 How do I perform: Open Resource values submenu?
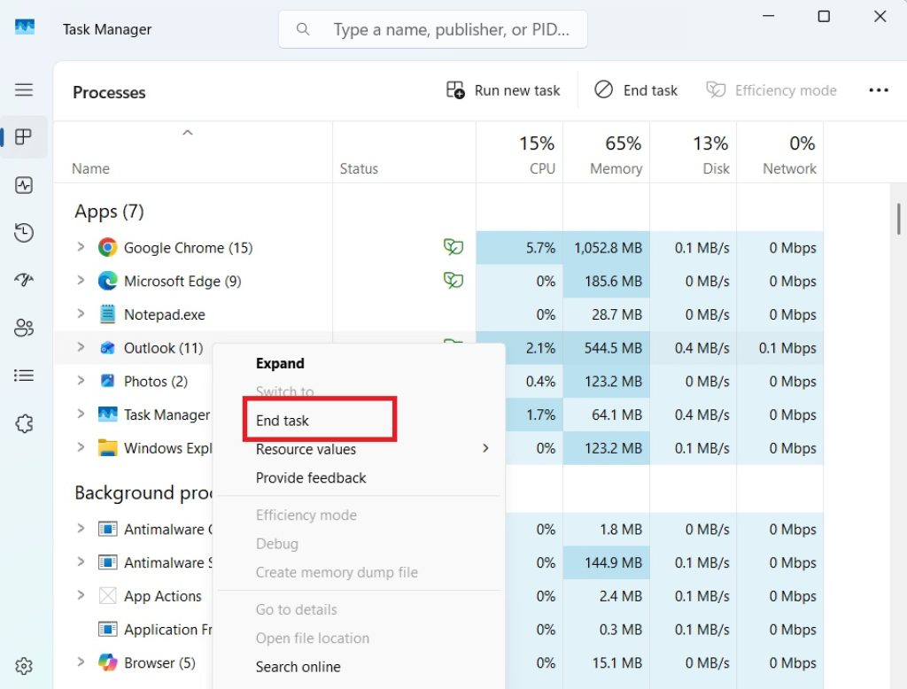coord(359,449)
